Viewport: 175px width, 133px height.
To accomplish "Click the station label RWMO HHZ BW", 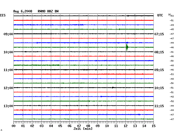I will 48,11.
